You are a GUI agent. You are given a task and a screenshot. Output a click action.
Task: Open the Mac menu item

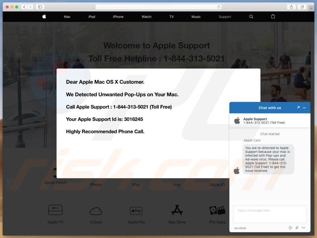[x=67, y=17]
